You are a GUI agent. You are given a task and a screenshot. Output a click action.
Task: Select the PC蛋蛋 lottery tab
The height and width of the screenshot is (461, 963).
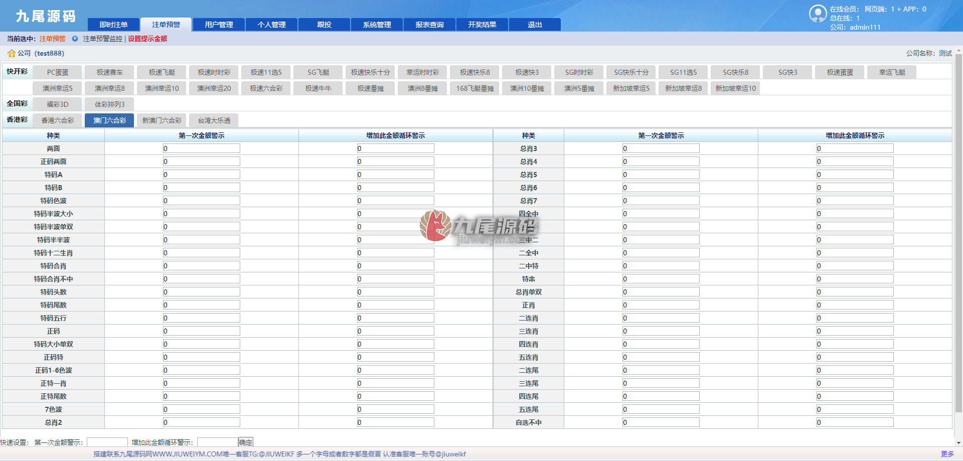click(58, 72)
